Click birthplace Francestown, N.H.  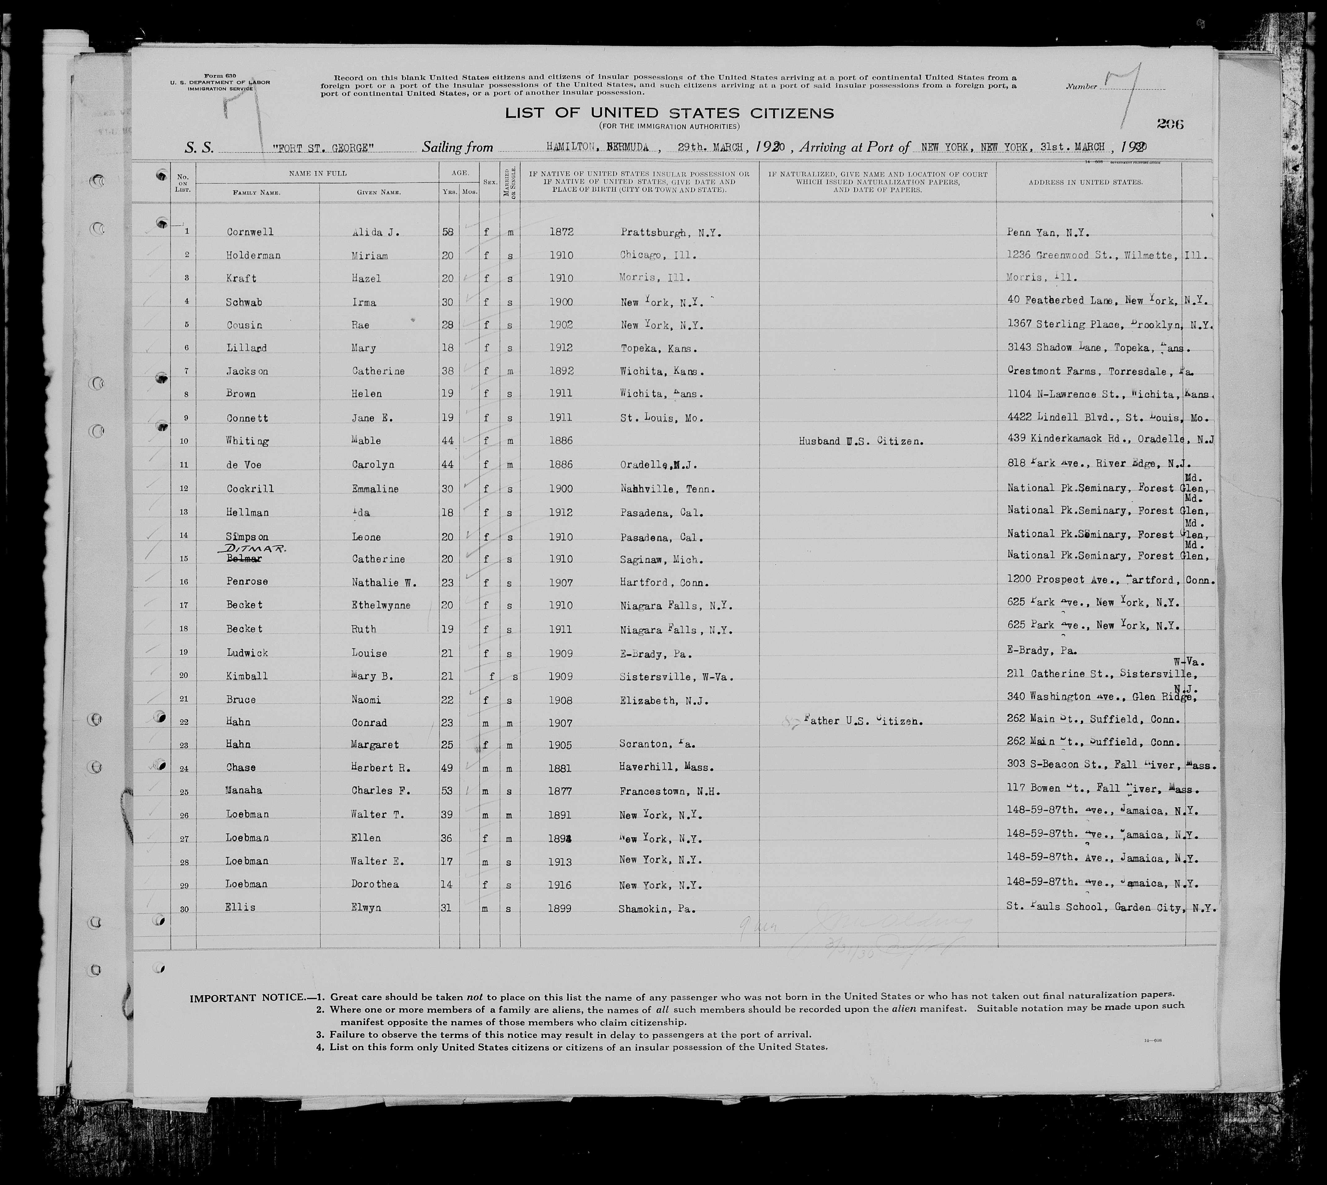670,792
